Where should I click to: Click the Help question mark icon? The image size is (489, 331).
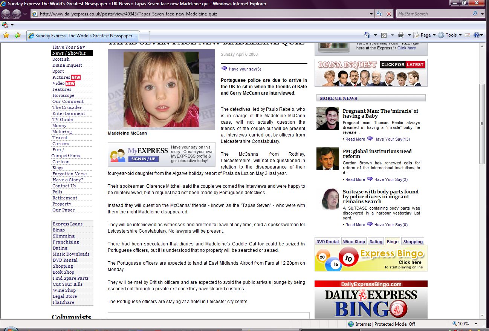[476, 35]
